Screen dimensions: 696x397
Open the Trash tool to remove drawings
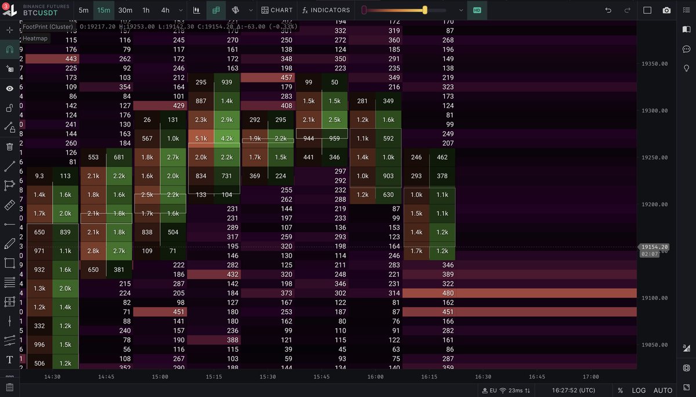[x=9, y=146]
